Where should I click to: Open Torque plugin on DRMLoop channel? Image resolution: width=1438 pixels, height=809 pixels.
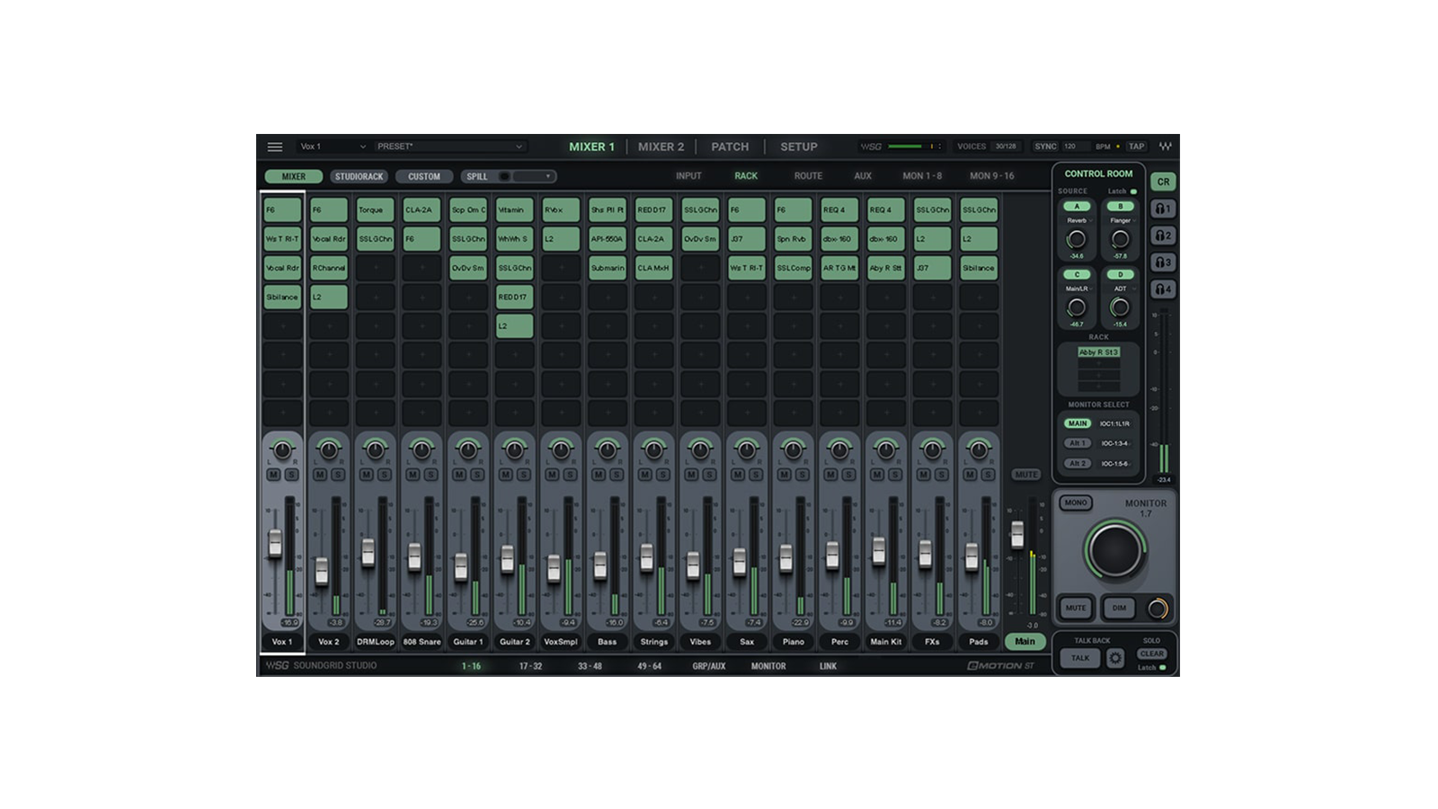click(375, 209)
